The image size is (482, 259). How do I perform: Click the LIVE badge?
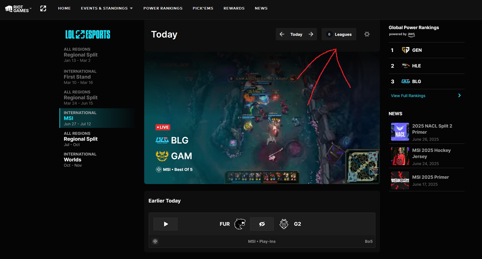coord(163,127)
